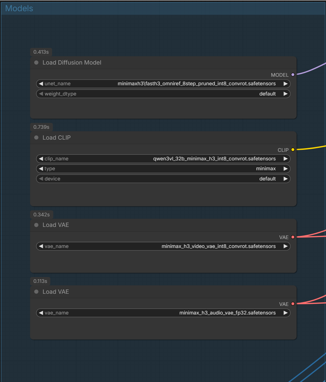Viewport: 326px width, 382px height.
Task: Open the type dropdown showing minimax
Action: point(163,169)
